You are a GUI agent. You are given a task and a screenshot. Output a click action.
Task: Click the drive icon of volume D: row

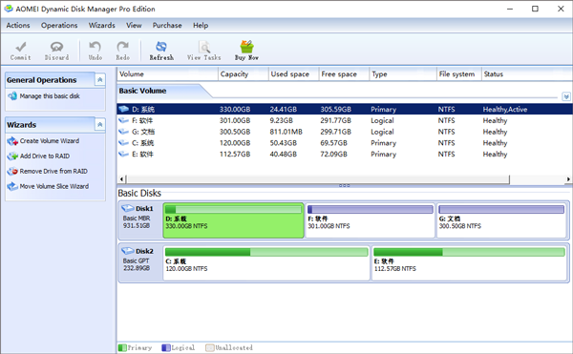pos(124,109)
